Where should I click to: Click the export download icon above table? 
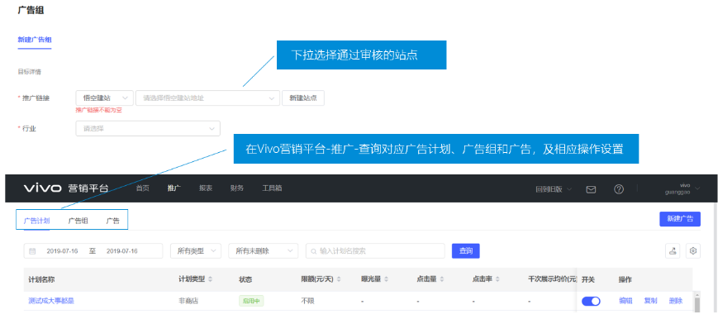[x=673, y=250]
